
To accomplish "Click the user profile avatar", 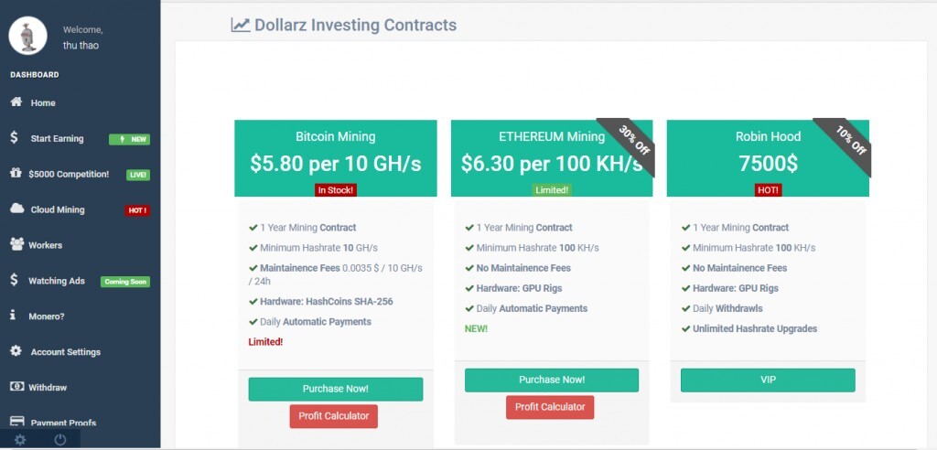I will click(x=28, y=36).
